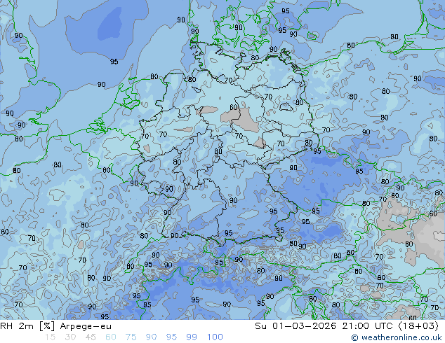Open the weatheronline.co.uk copyright link
This screenshot has height=343, width=445.
[397, 337]
